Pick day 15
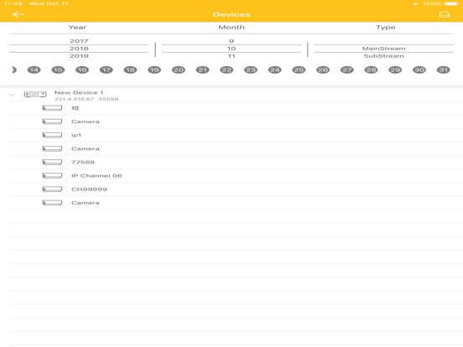The height and width of the screenshot is (347, 463). coord(58,70)
